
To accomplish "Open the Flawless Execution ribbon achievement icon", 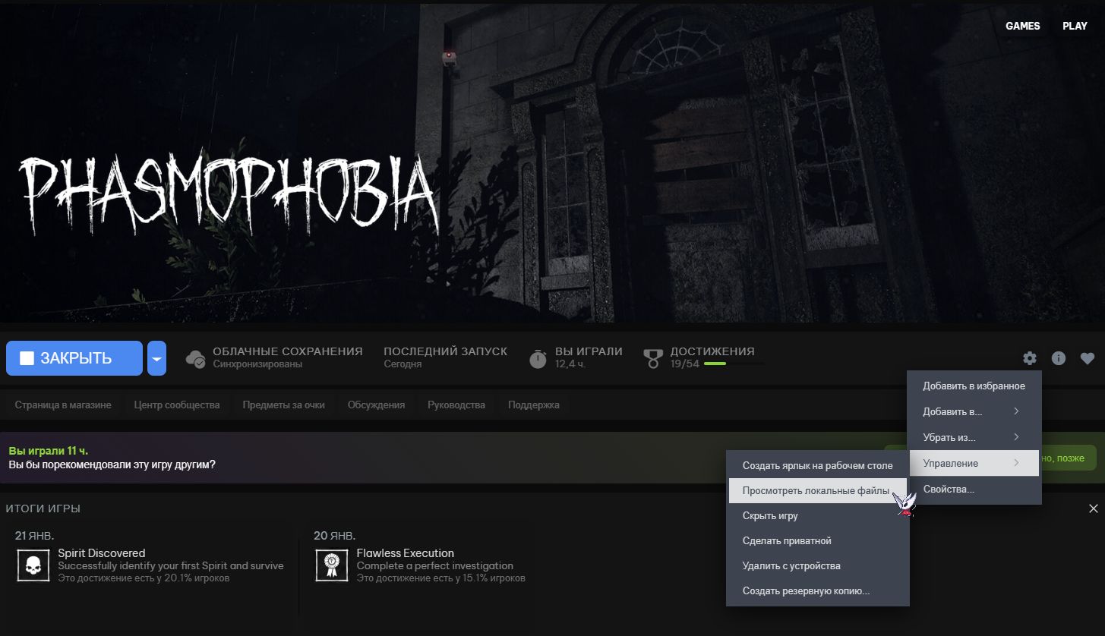I will 331,565.
